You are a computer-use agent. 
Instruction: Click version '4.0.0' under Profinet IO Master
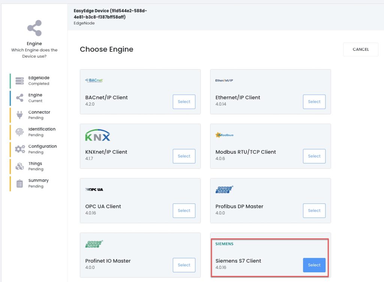point(90,267)
